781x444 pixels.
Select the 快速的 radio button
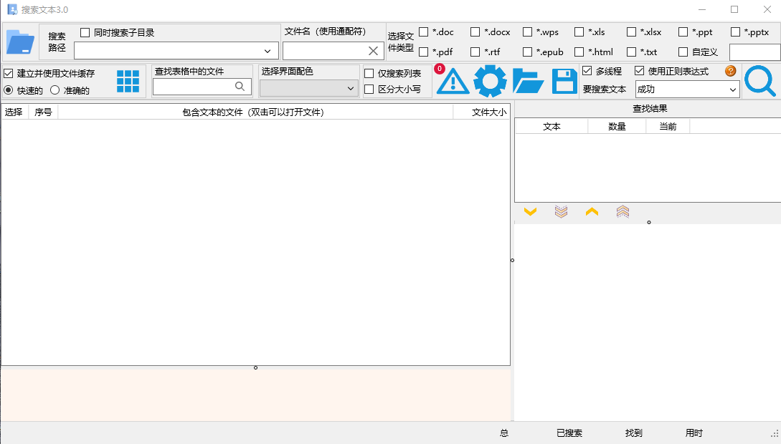coord(9,90)
